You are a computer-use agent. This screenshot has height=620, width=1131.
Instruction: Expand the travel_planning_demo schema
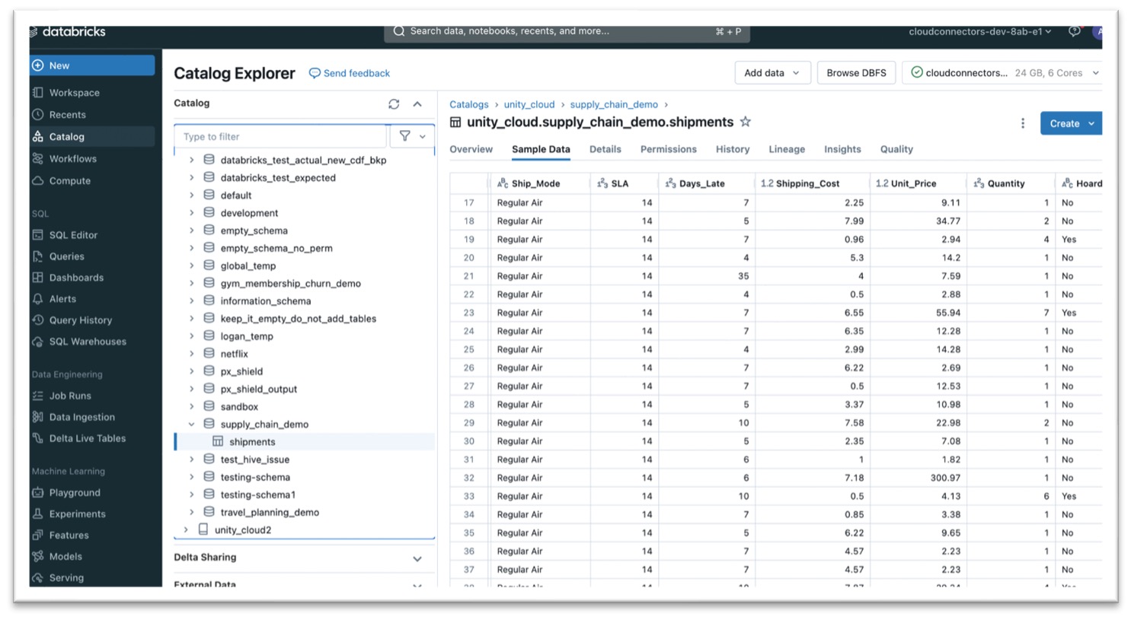[x=191, y=513]
